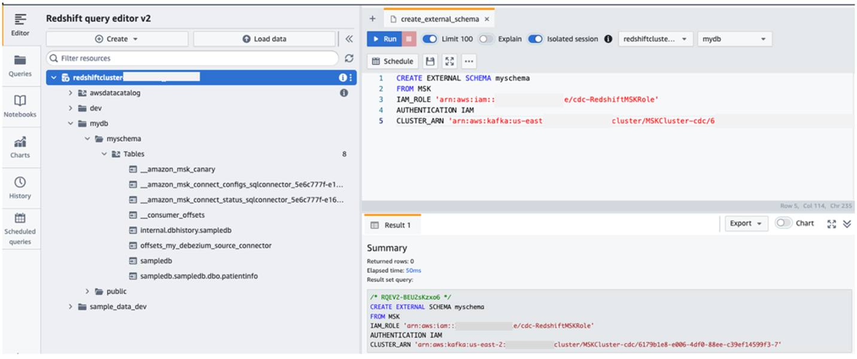Click the Filter resources search field
Image resolution: width=857 pixels, height=359 pixels.
pyautogui.click(x=192, y=58)
